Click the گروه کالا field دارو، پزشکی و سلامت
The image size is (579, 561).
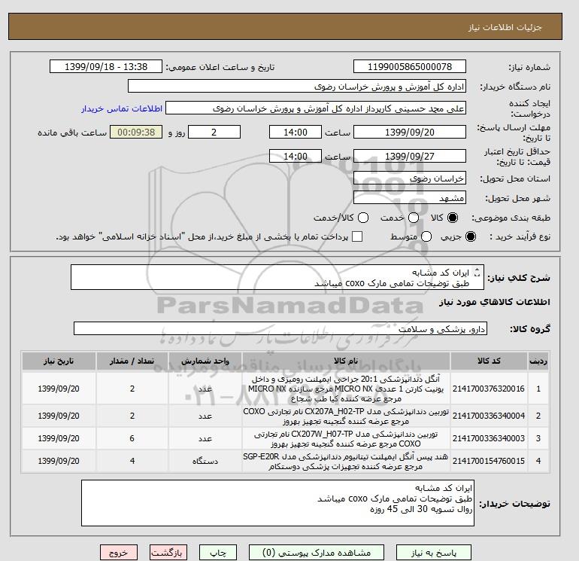coord(280,329)
